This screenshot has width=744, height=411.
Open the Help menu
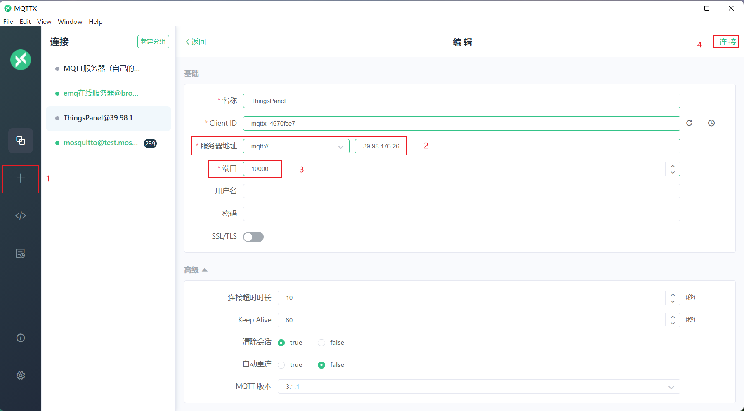coord(95,21)
